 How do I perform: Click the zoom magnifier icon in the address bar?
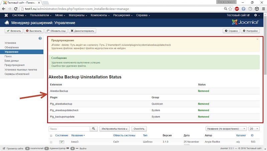pos(226,9)
